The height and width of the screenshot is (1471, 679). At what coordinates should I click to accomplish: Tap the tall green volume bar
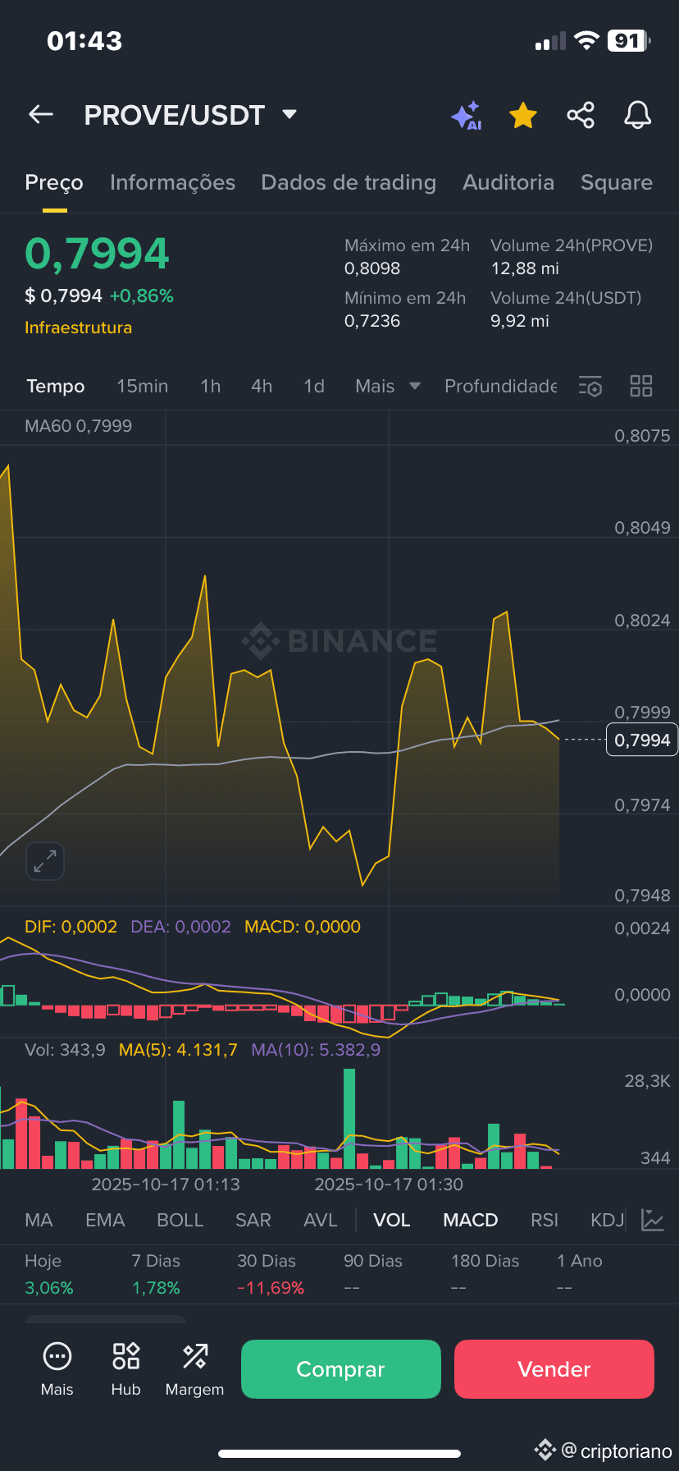click(349, 1118)
